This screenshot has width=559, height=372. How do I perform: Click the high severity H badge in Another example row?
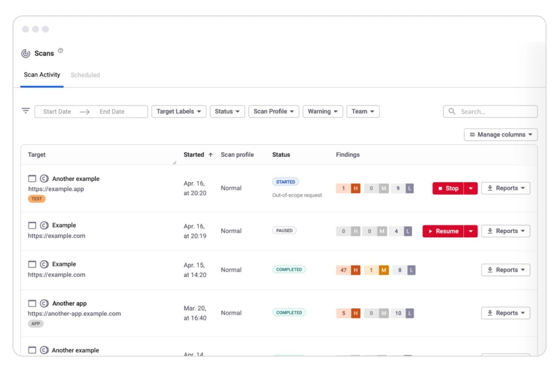pos(355,188)
